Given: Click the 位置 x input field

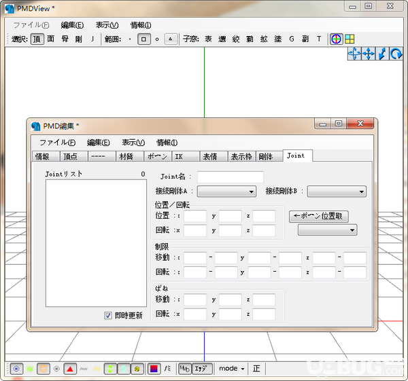Looking at the screenshot, I should point(195,216).
